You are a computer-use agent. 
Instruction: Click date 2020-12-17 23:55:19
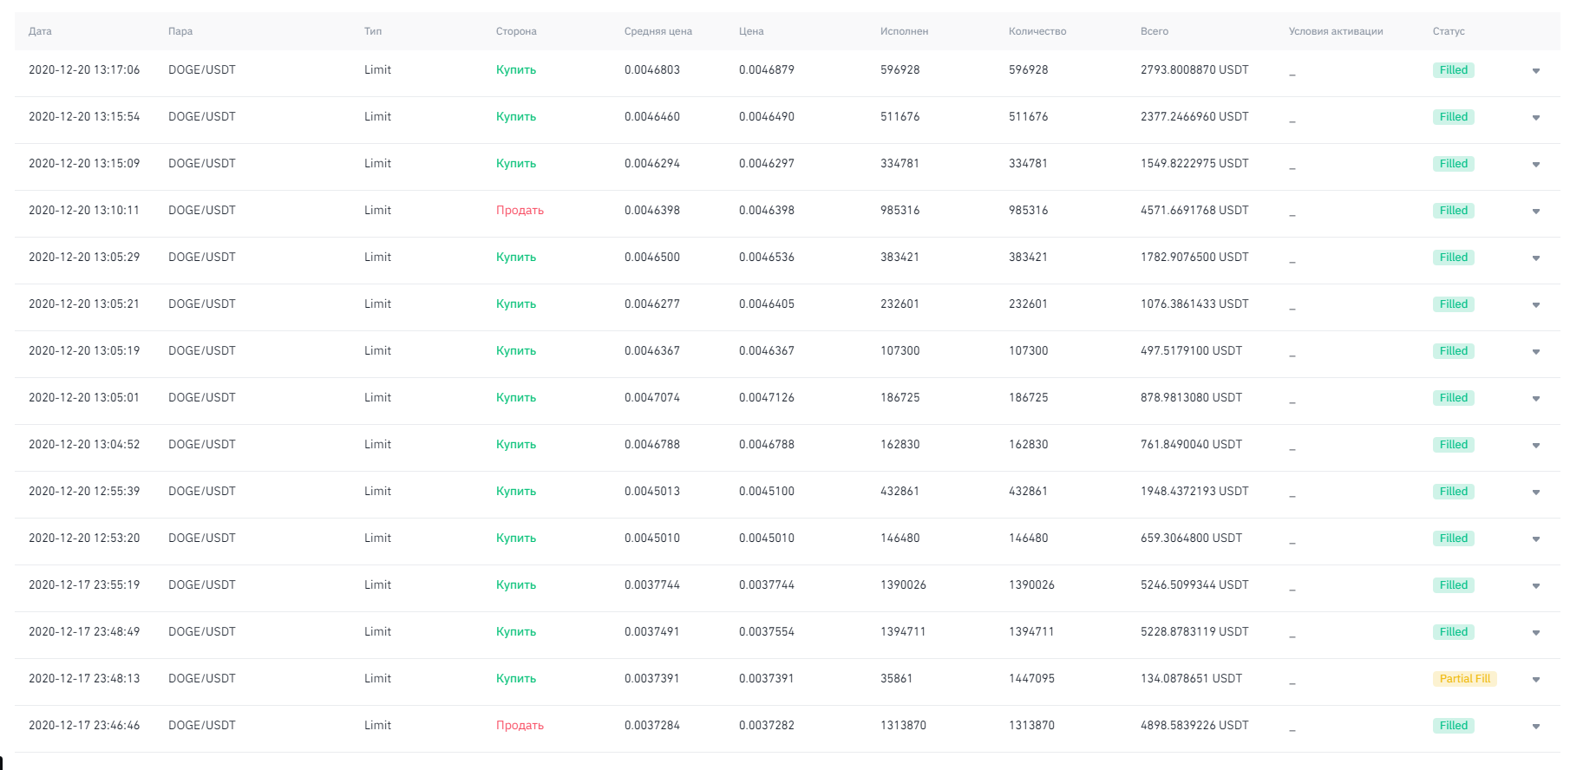coord(84,585)
